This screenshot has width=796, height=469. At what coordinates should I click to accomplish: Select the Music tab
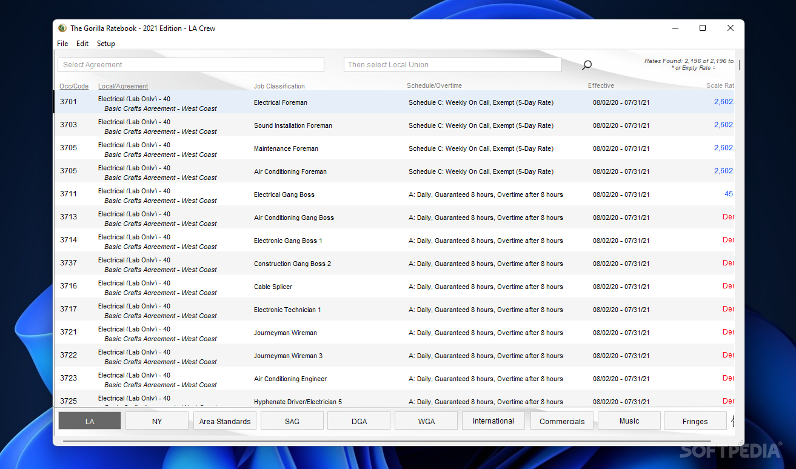629,421
